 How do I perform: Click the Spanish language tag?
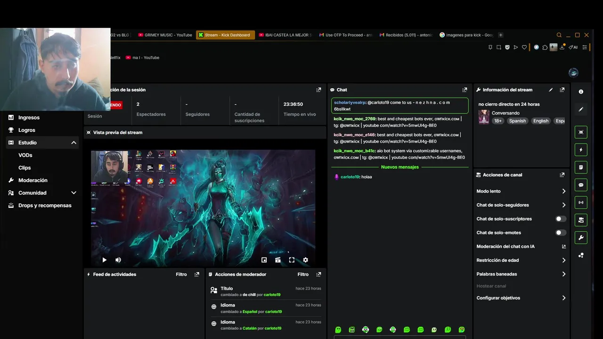pos(517,121)
